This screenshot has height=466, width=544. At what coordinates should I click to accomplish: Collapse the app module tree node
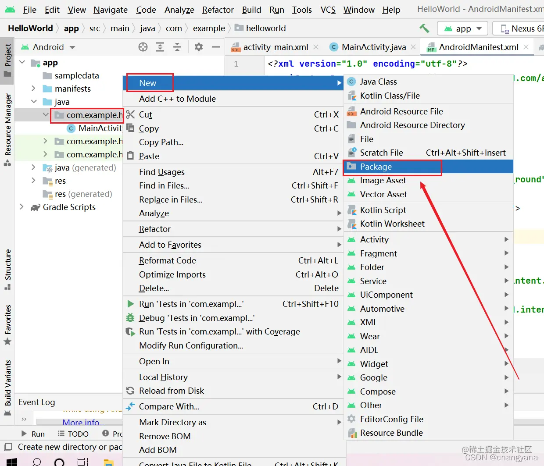coord(22,62)
